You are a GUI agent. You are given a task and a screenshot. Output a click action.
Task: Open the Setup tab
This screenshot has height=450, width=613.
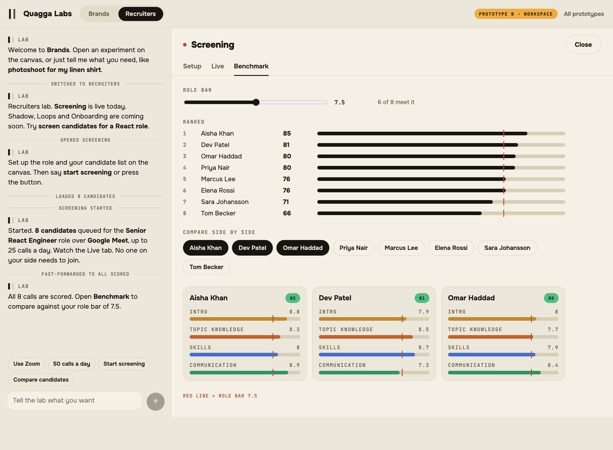pyautogui.click(x=192, y=66)
